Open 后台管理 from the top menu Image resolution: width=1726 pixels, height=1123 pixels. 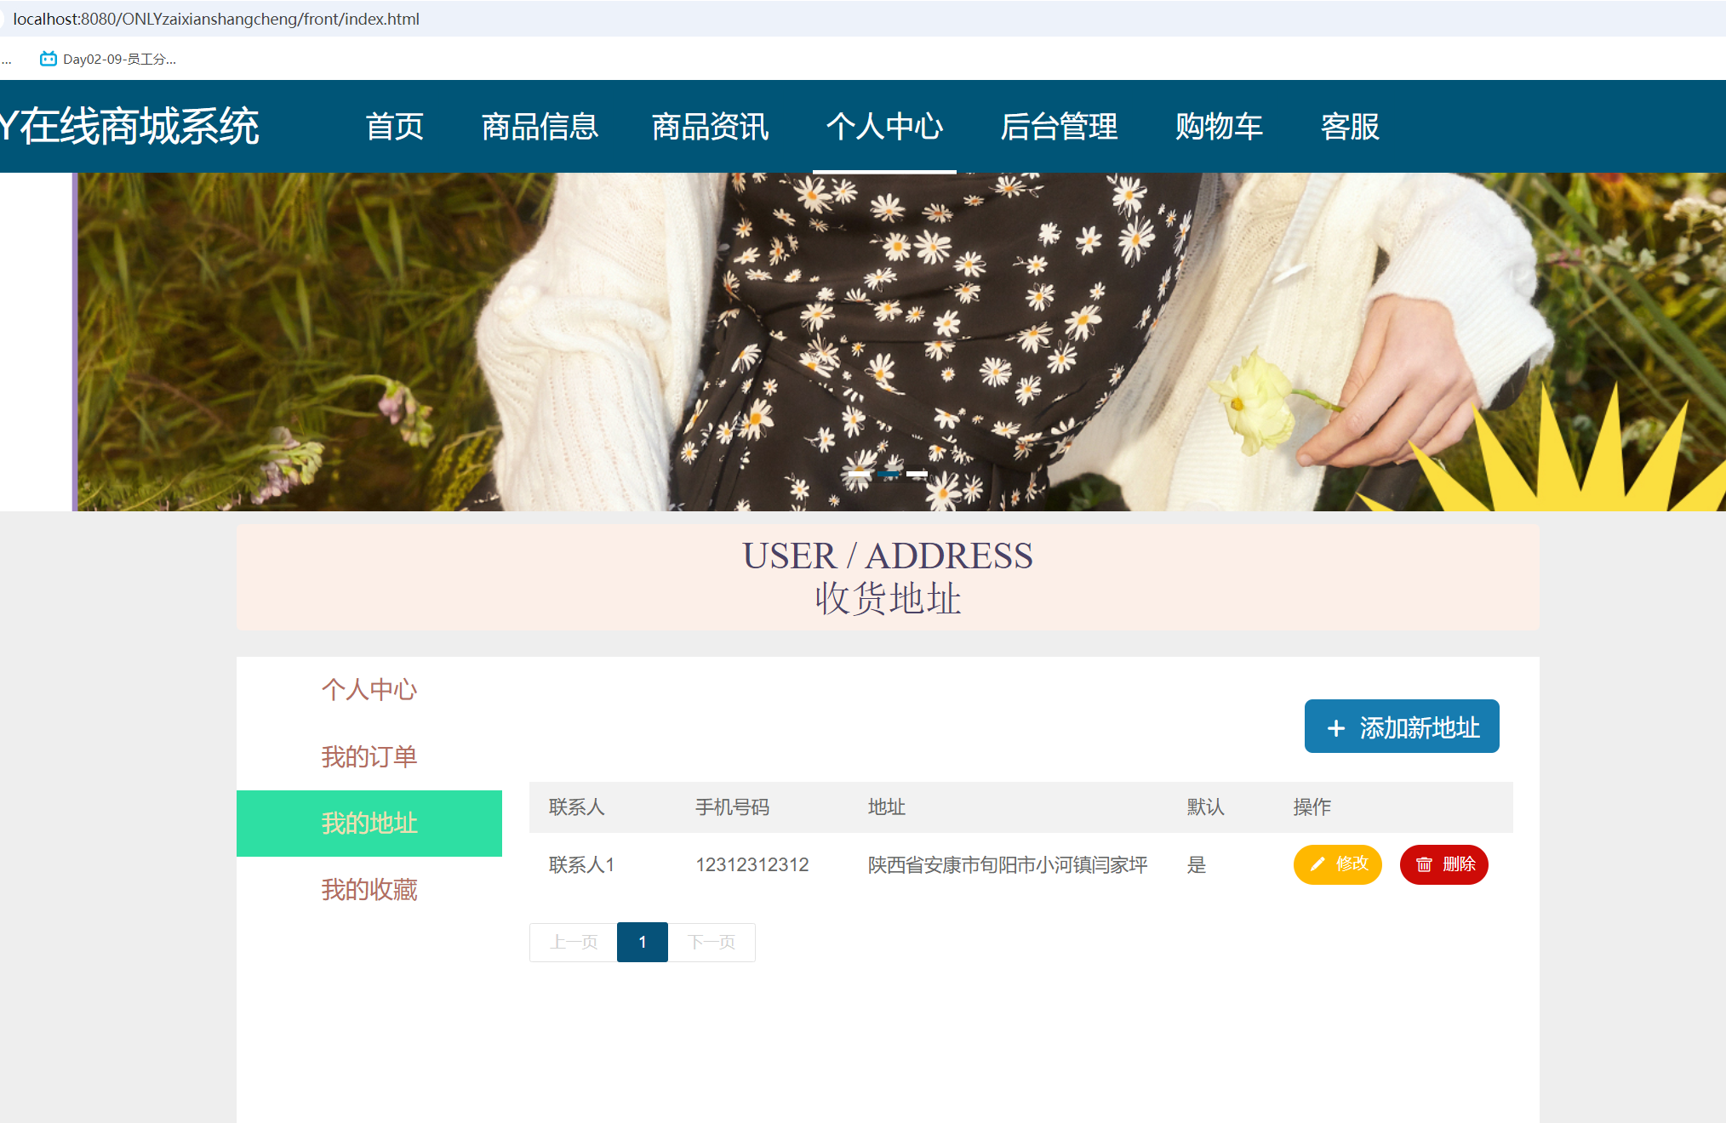coord(1059,127)
